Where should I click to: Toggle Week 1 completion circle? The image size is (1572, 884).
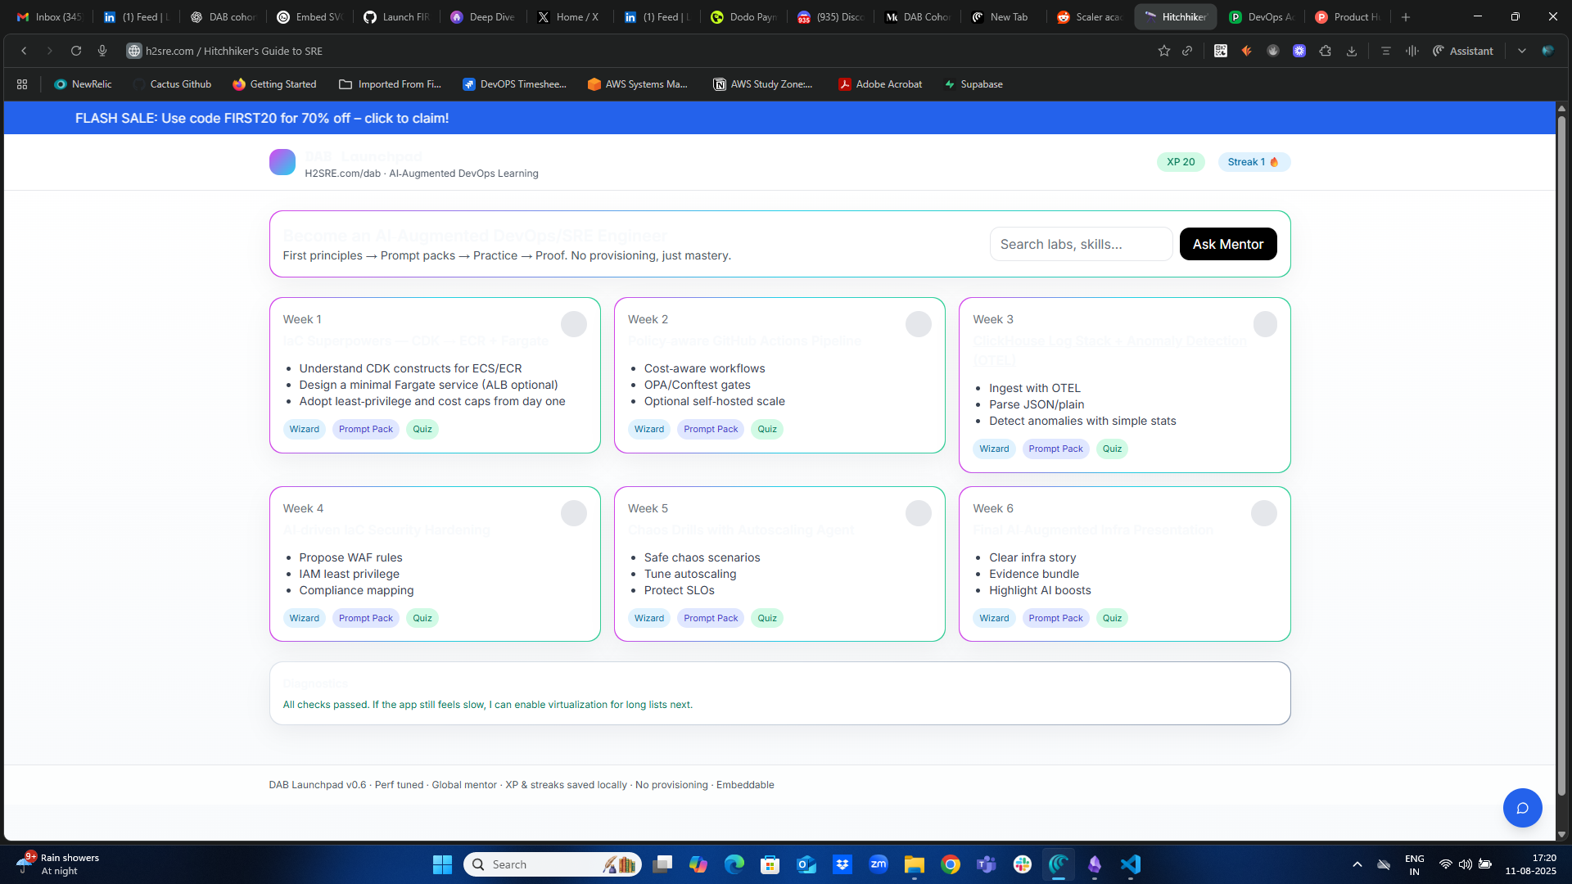pyautogui.click(x=573, y=324)
